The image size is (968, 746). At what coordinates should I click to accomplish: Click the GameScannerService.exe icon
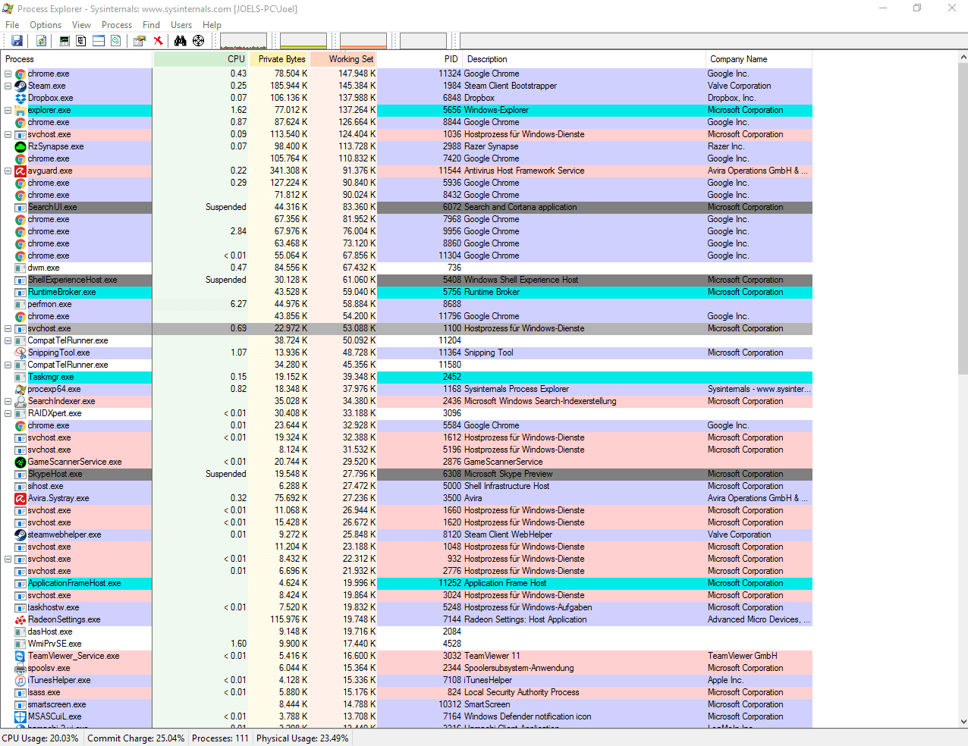(20, 462)
